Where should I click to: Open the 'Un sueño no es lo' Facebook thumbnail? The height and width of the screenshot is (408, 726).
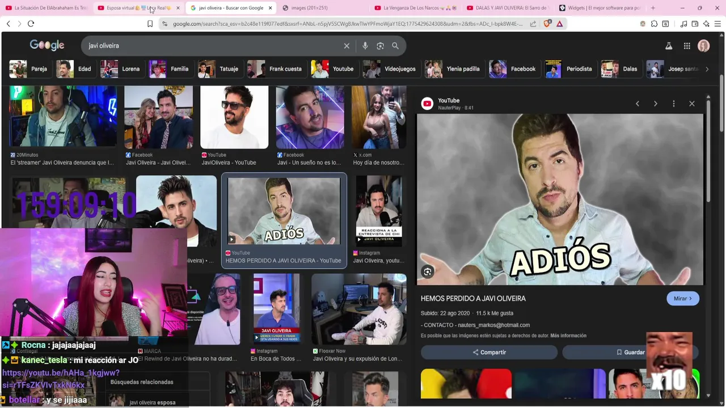pos(310,117)
